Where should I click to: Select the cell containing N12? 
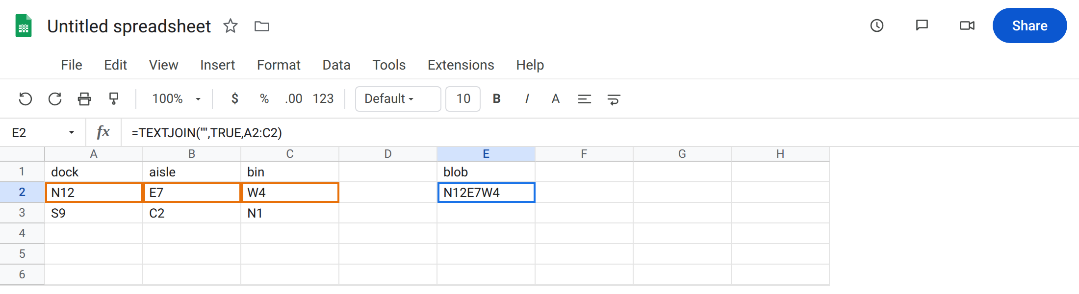coord(94,193)
